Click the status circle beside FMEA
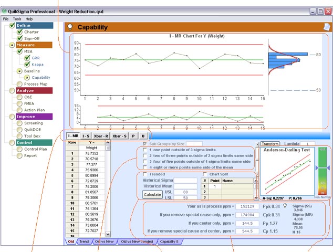Viewport: 333px width, 252px height. pos(19,103)
